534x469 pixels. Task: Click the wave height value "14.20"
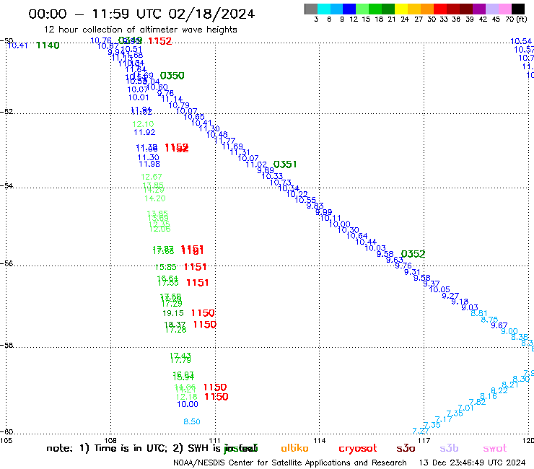point(155,198)
